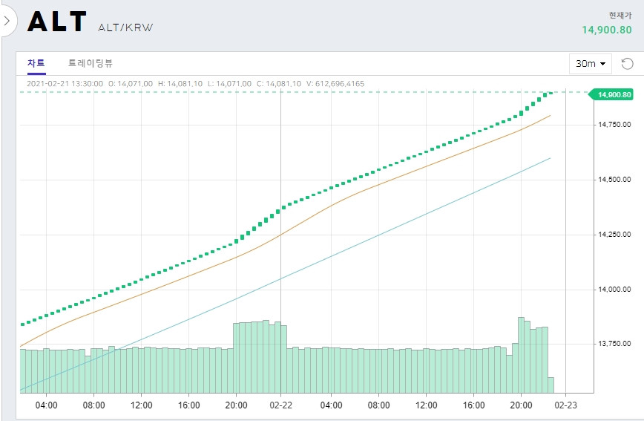Screen dimensions: 644x421
Task: Click the 14,500.00 price axis label
Action: 614,179
